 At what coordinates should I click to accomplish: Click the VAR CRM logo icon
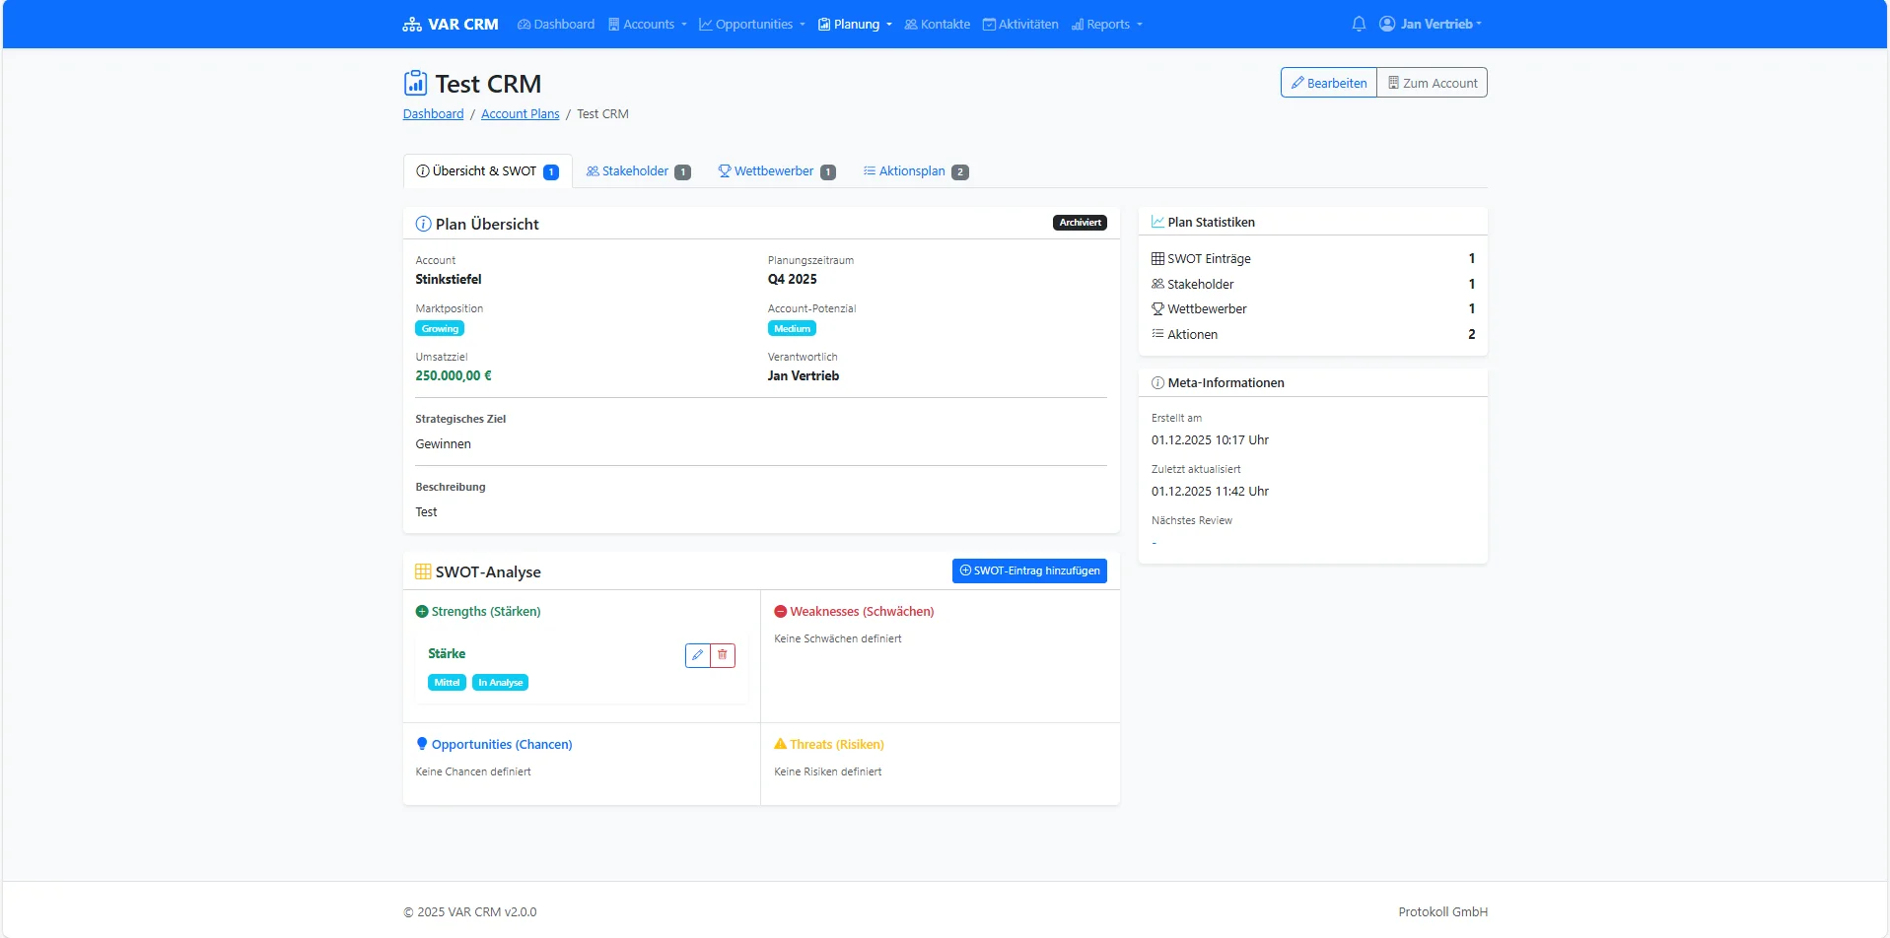click(410, 24)
